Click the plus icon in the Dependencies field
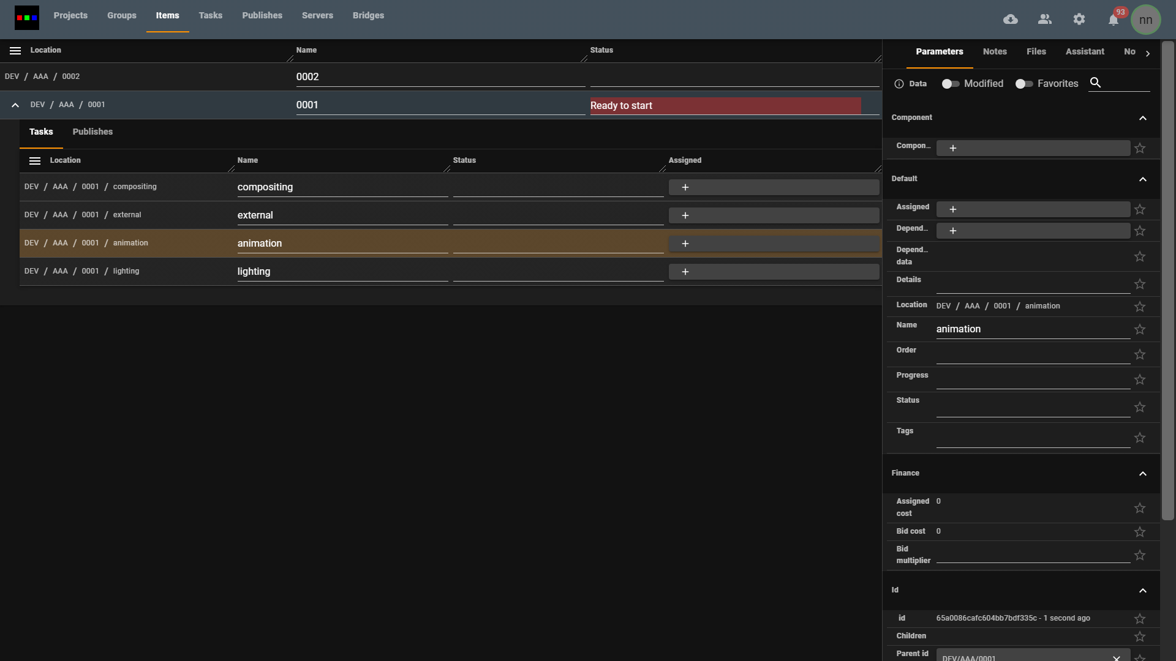The width and height of the screenshot is (1176, 661). 952,231
